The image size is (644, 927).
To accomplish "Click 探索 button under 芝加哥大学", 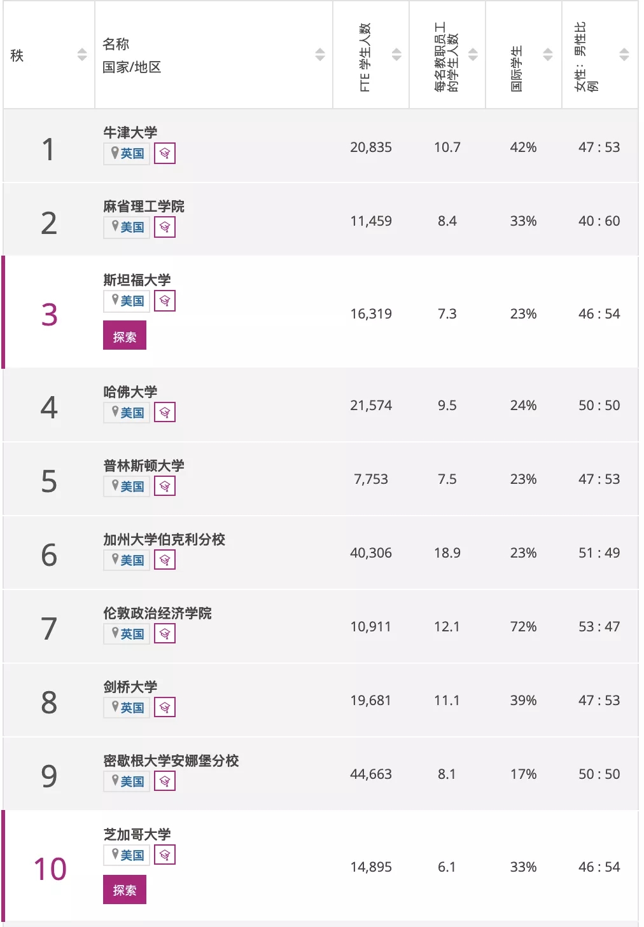I will pyautogui.click(x=125, y=889).
